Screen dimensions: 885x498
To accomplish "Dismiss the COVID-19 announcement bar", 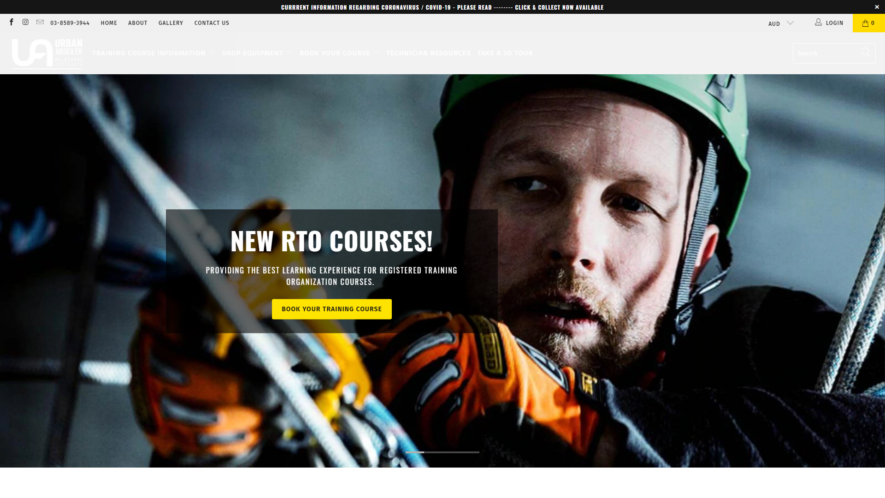I will click(877, 7).
